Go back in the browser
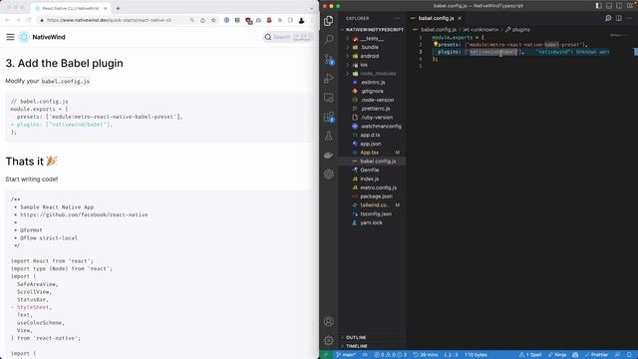This screenshot has height=359, width=638. [7, 20]
